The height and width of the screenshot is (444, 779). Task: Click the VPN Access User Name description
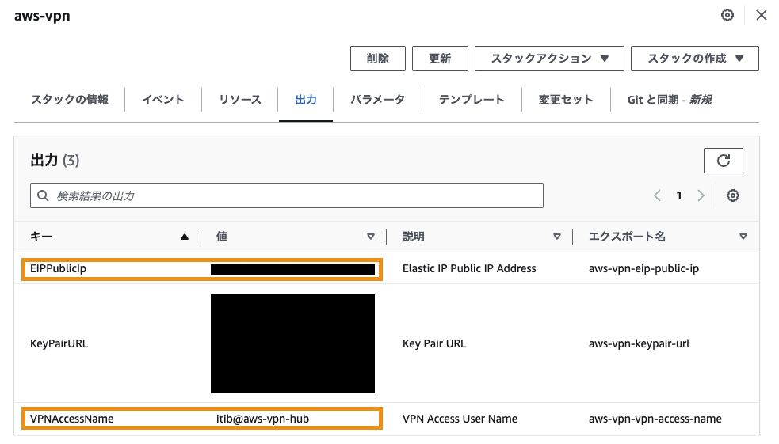460,419
